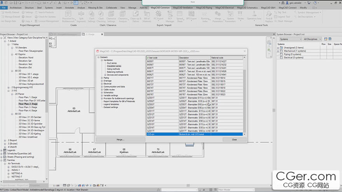Select Duct series in the Dataset tree
Screen dimensions: 342x192
(112, 63)
